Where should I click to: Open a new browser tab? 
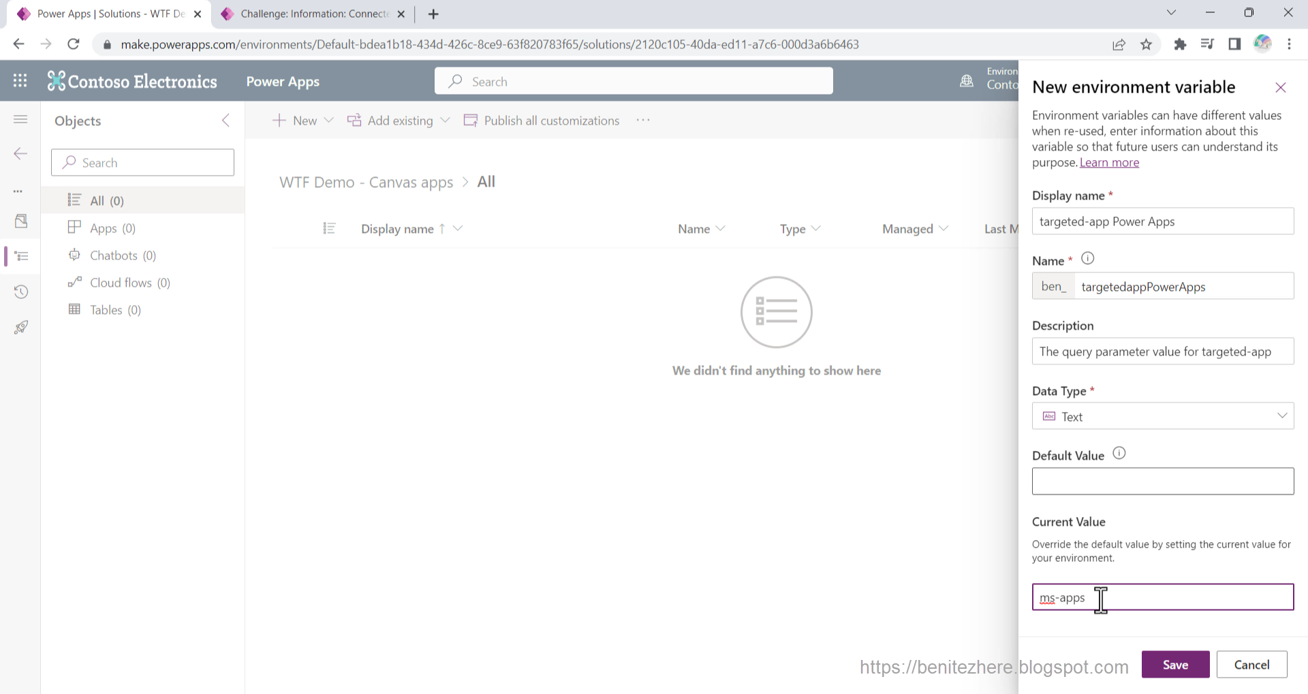(x=433, y=14)
